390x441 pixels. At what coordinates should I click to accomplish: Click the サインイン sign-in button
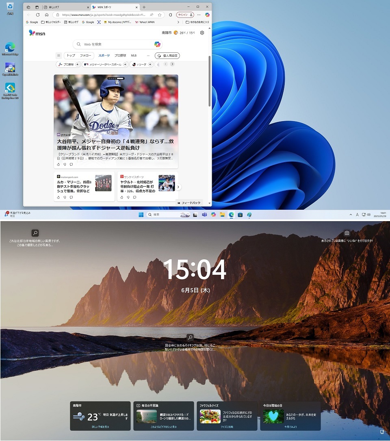pos(185,15)
